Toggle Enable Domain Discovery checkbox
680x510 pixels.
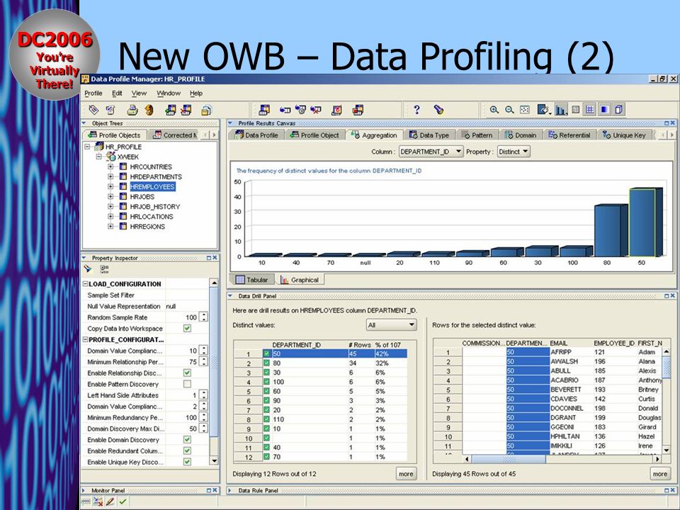[187, 440]
